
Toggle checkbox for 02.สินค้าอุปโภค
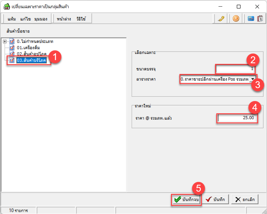tap(12, 54)
